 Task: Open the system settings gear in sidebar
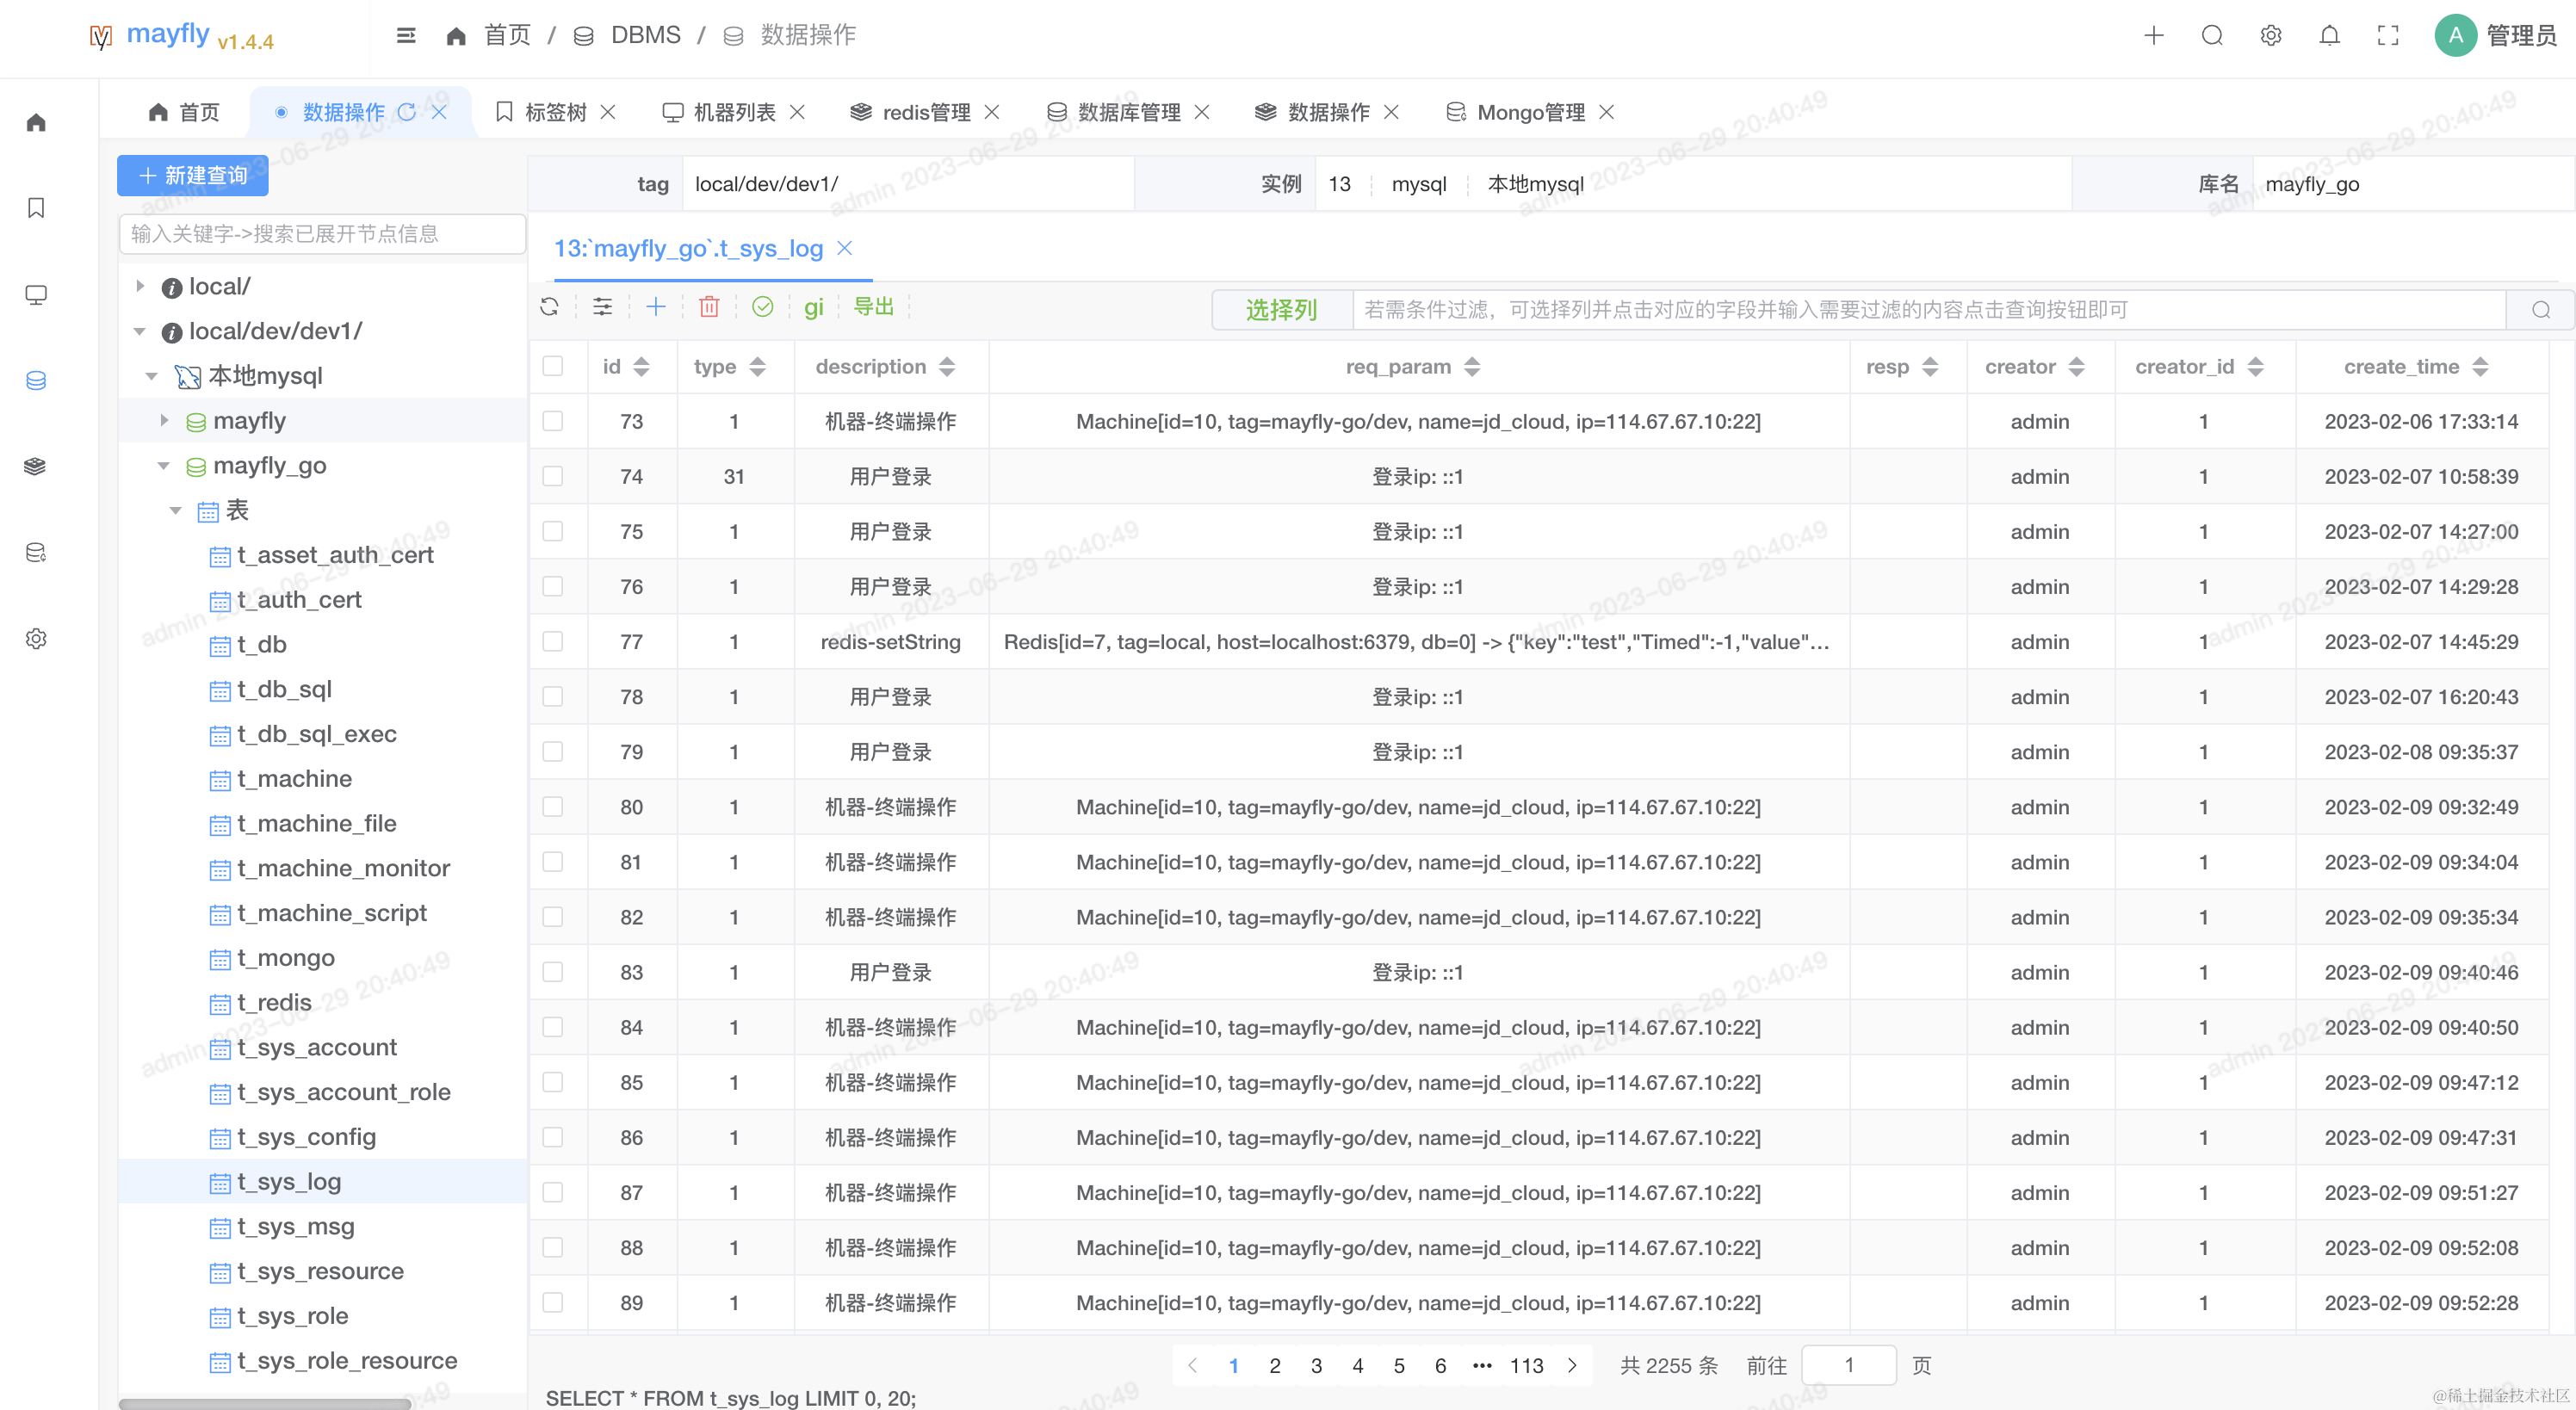[x=36, y=638]
